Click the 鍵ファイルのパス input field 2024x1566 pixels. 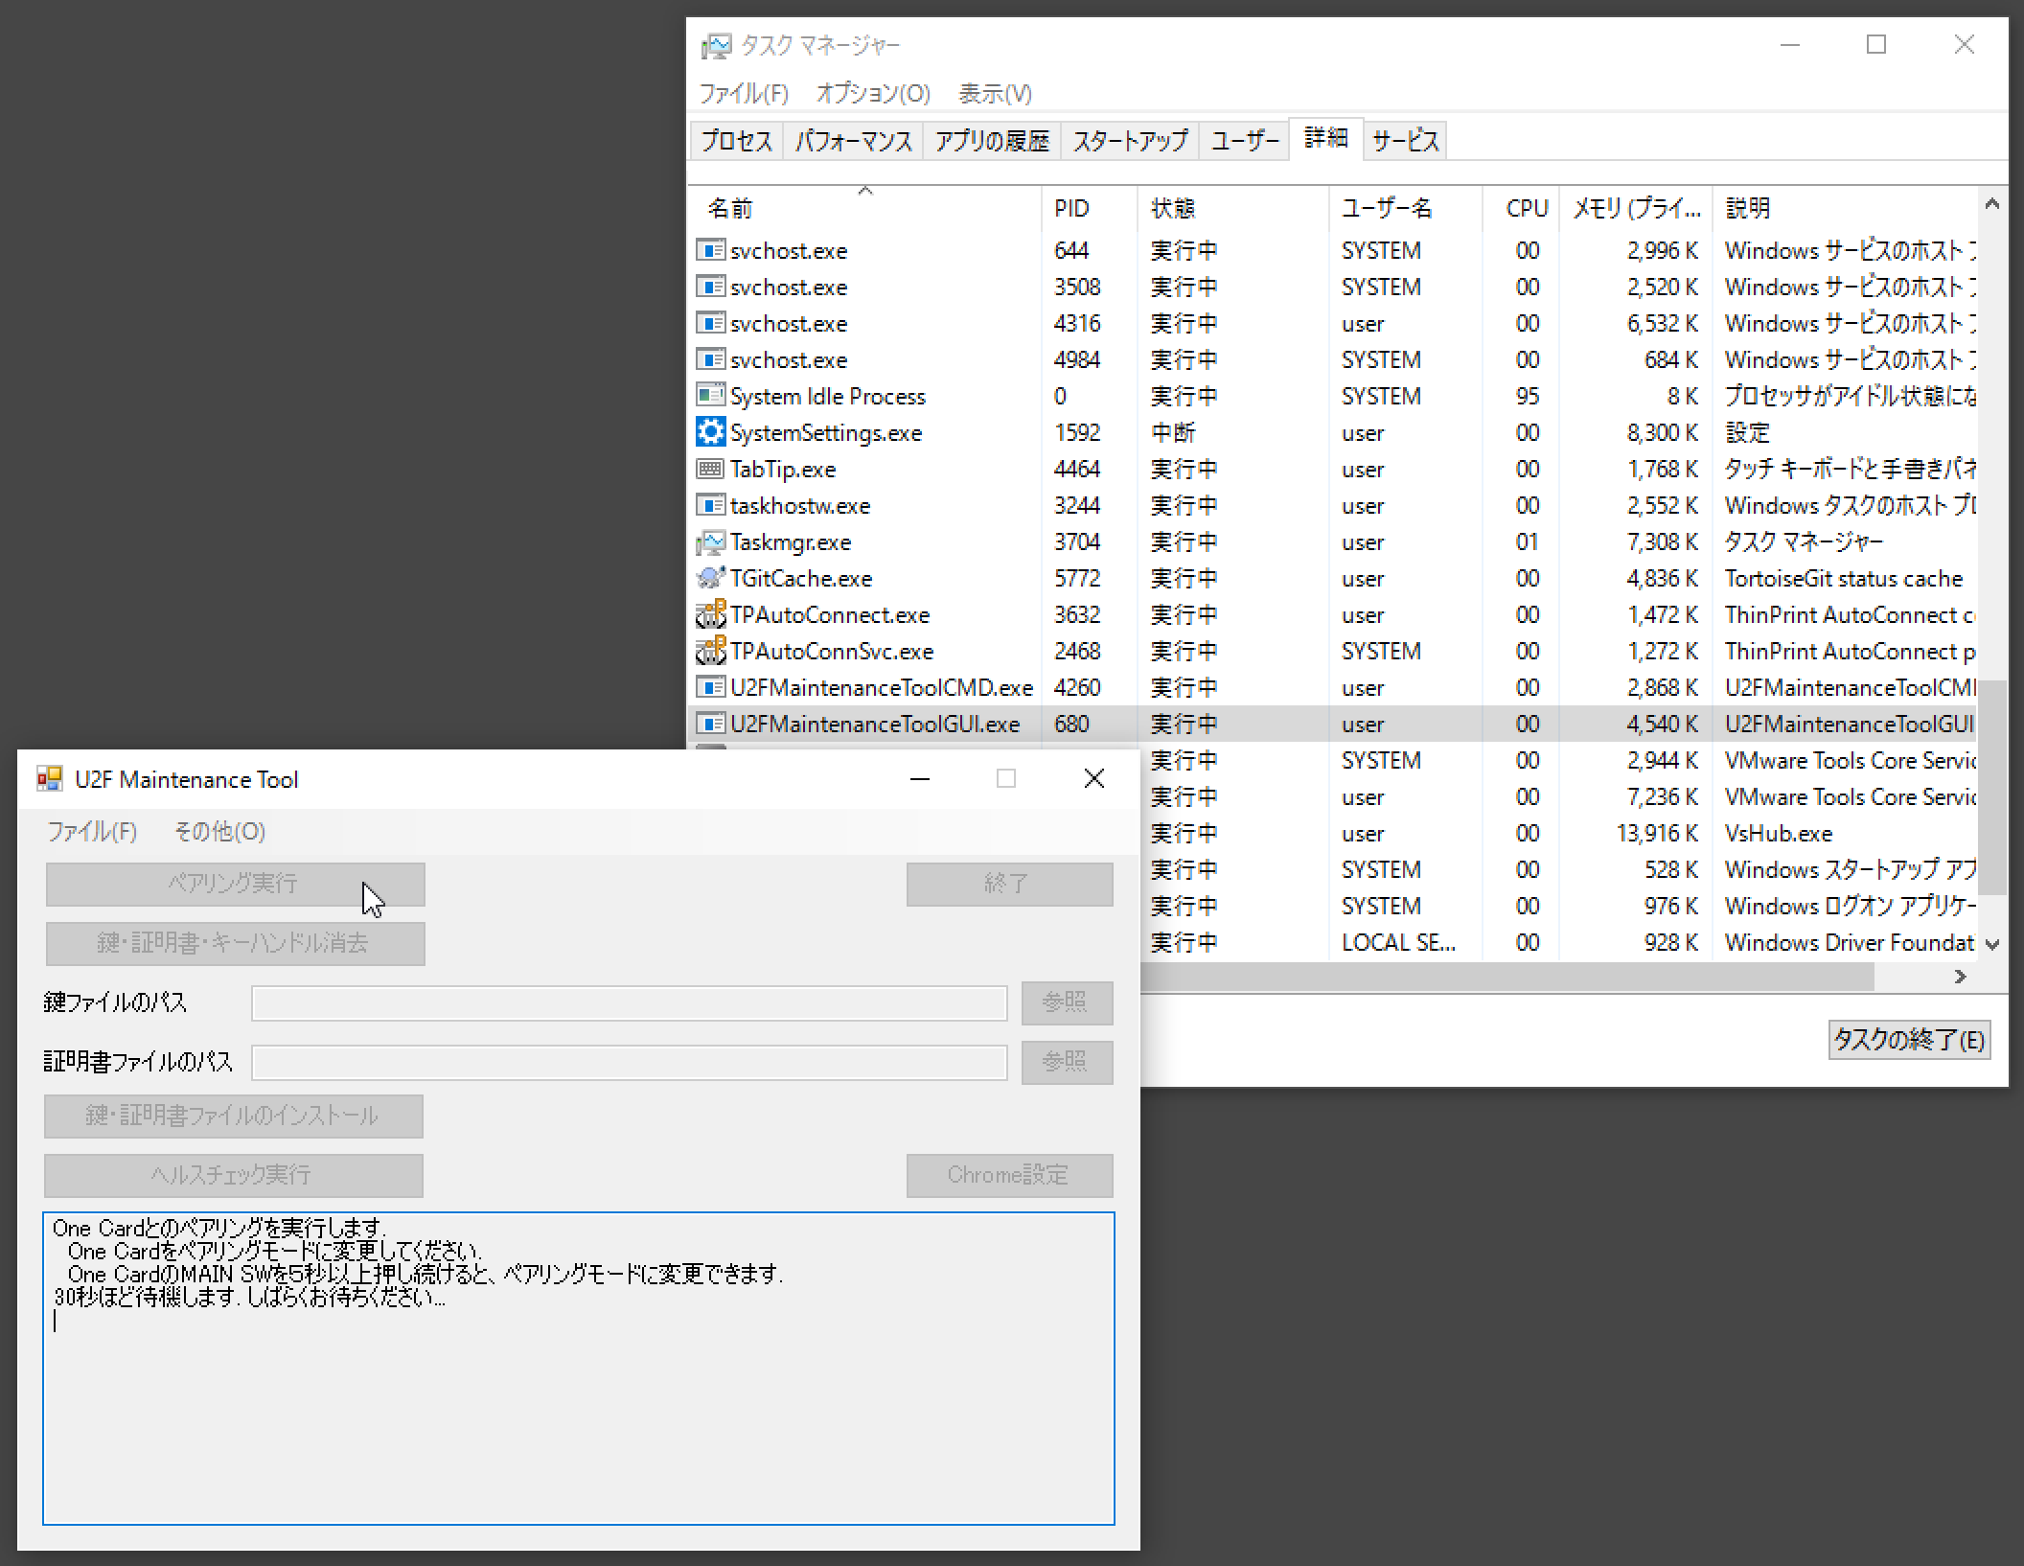pos(629,1002)
